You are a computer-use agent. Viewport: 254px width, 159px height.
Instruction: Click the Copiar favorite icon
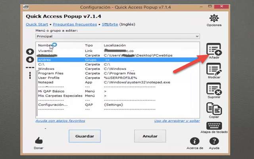[214, 109]
